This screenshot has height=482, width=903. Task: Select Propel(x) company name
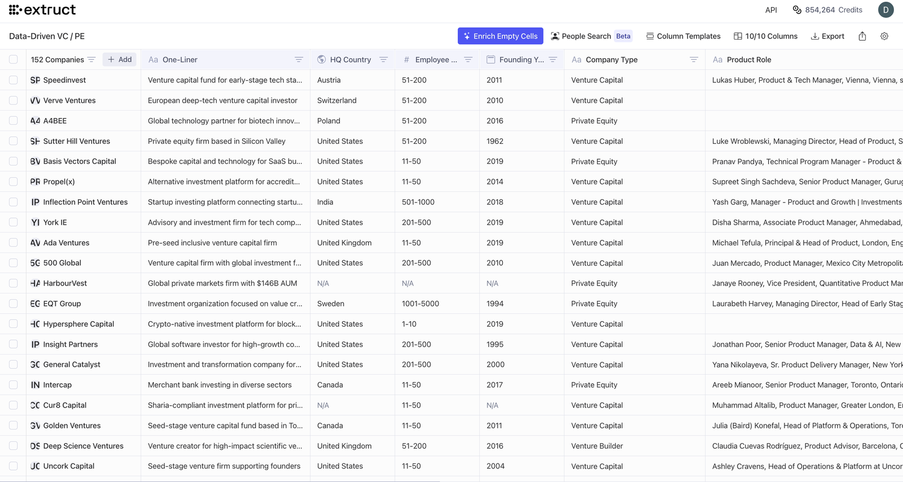(x=59, y=182)
